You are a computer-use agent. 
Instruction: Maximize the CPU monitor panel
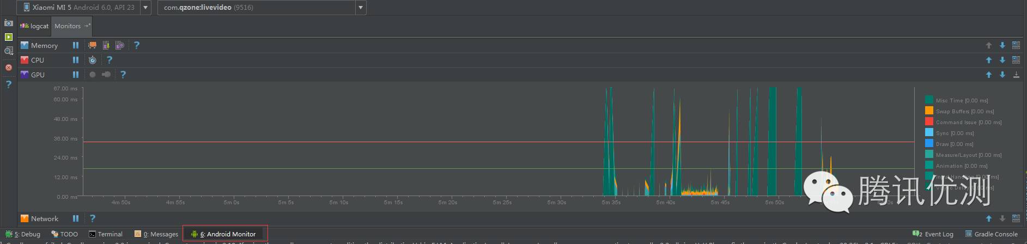point(1016,60)
